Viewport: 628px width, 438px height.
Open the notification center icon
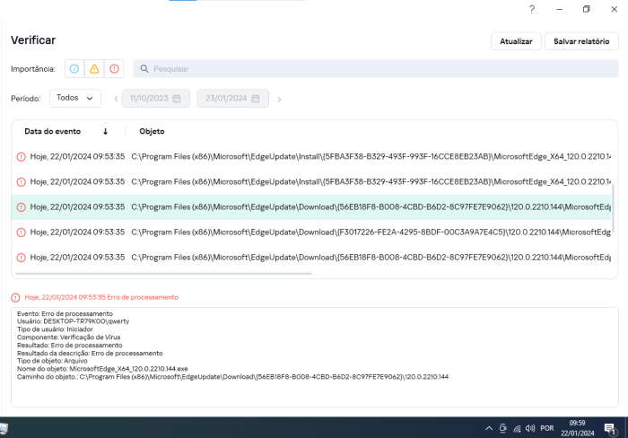click(610, 429)
